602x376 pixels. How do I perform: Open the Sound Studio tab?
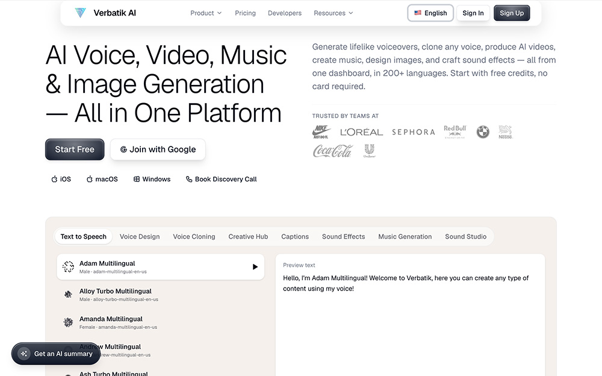pyautogui.click(x=466, y=236)
